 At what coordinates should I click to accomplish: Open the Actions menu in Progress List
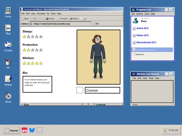[140, 14]
